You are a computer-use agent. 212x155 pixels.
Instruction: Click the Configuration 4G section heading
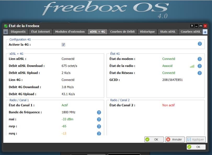(x=20, y=40)
